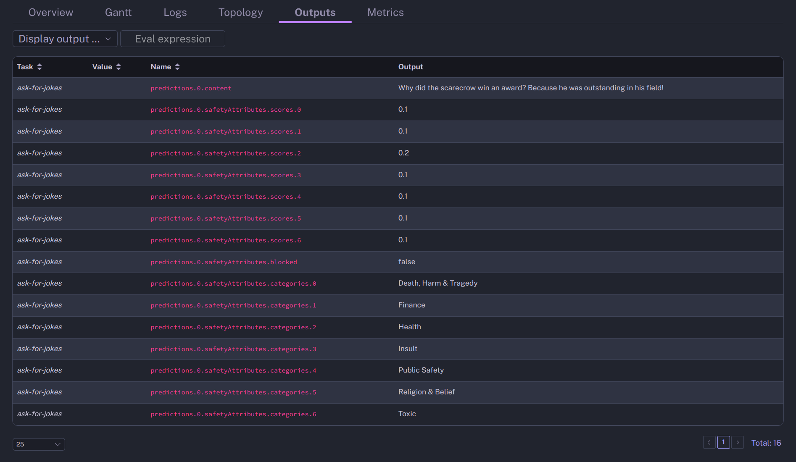Open the Topology tab
The height and width of the screenshot is (462, 796).
click(x=240, y=13)
